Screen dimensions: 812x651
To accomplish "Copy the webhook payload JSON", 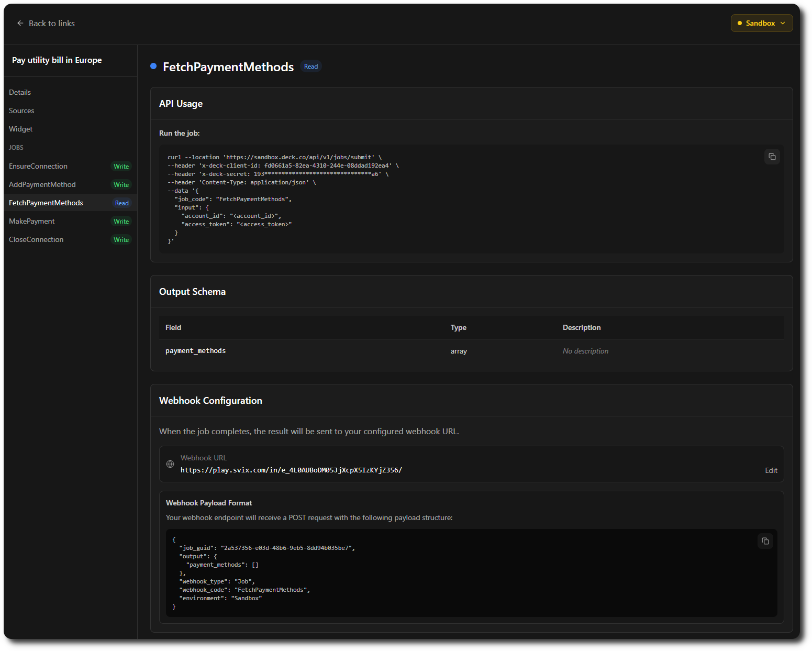I will [765, 541].
